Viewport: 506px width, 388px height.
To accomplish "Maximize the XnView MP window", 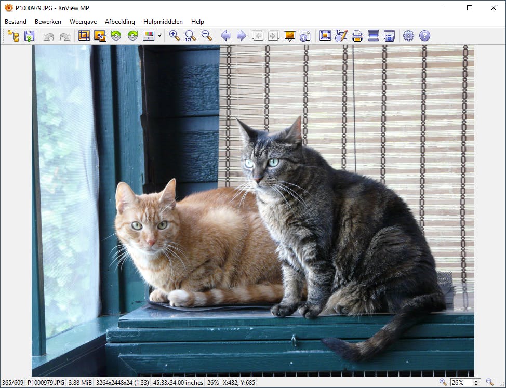I will pos(470,8).
